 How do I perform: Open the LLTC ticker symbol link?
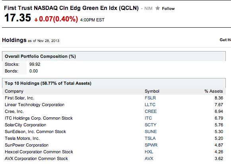pyautogui.click(x=150, y=105)
